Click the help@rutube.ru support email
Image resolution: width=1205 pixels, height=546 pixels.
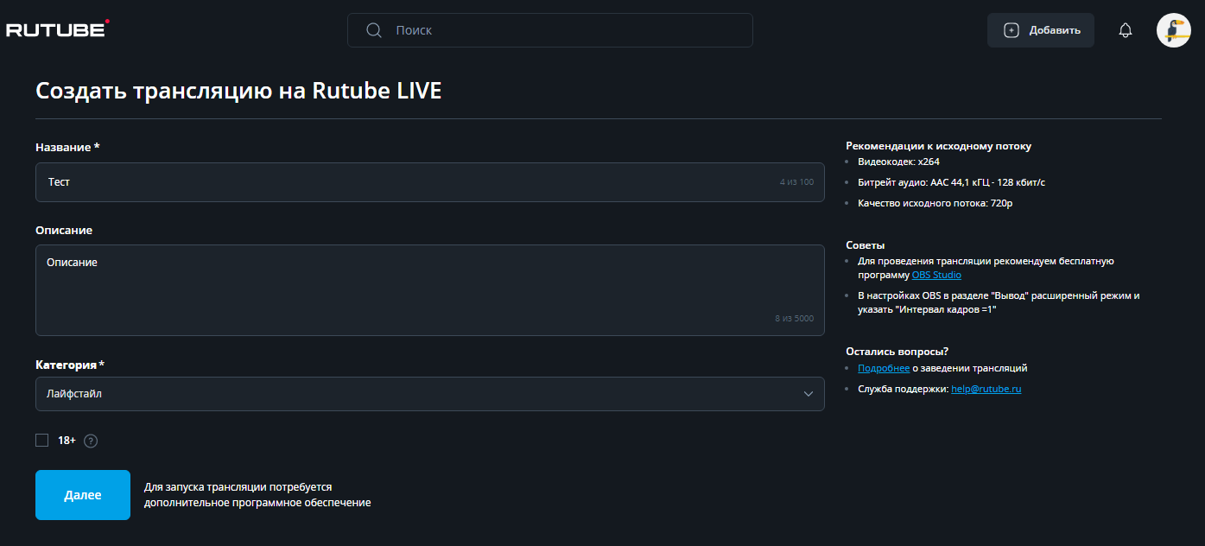point(986,389)
